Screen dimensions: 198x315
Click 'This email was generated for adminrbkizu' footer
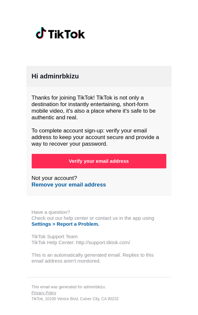tap(69, 287)
